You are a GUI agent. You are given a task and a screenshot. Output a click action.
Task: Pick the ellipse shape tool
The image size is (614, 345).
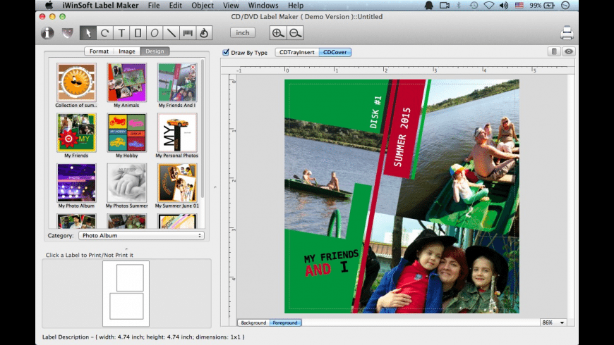pos(155,33)
